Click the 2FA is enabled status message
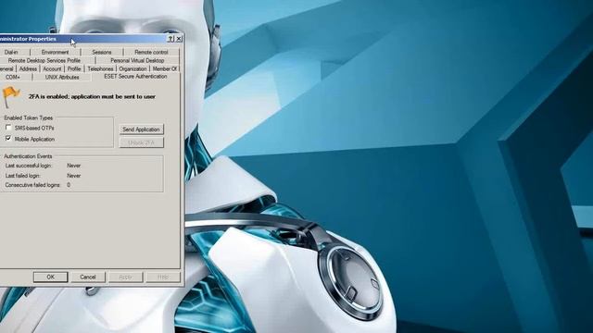593x333 pixels. point(92,96)
